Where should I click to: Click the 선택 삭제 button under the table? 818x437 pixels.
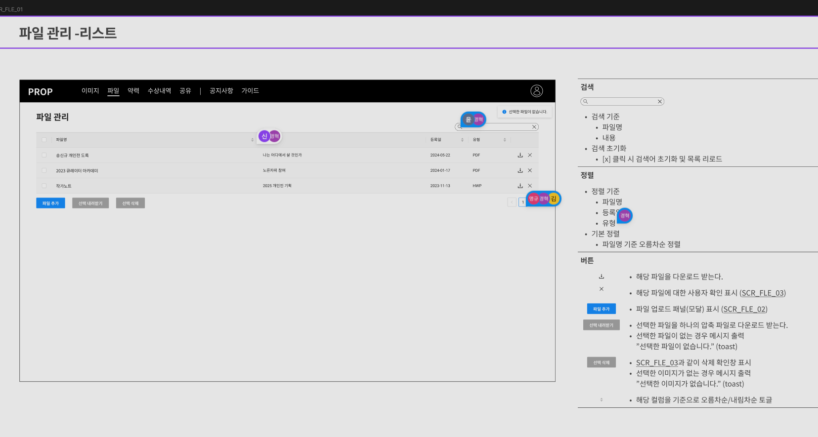coord(130,203)
